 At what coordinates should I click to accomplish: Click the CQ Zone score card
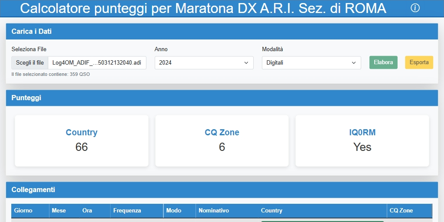pos(222,141)
